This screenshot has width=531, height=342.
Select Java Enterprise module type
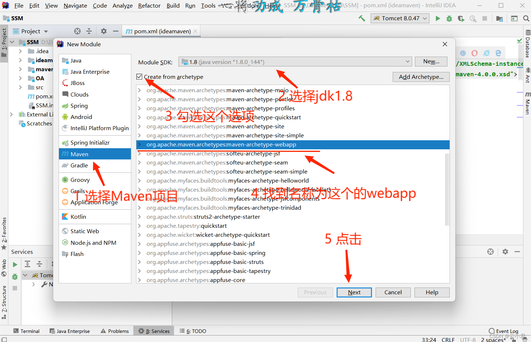(95, 72)
